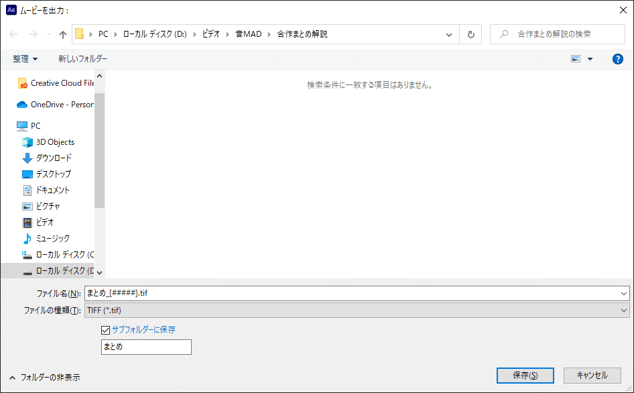
Task: Go up one folder level with up arrow
Action: click(x=63, y=34)
